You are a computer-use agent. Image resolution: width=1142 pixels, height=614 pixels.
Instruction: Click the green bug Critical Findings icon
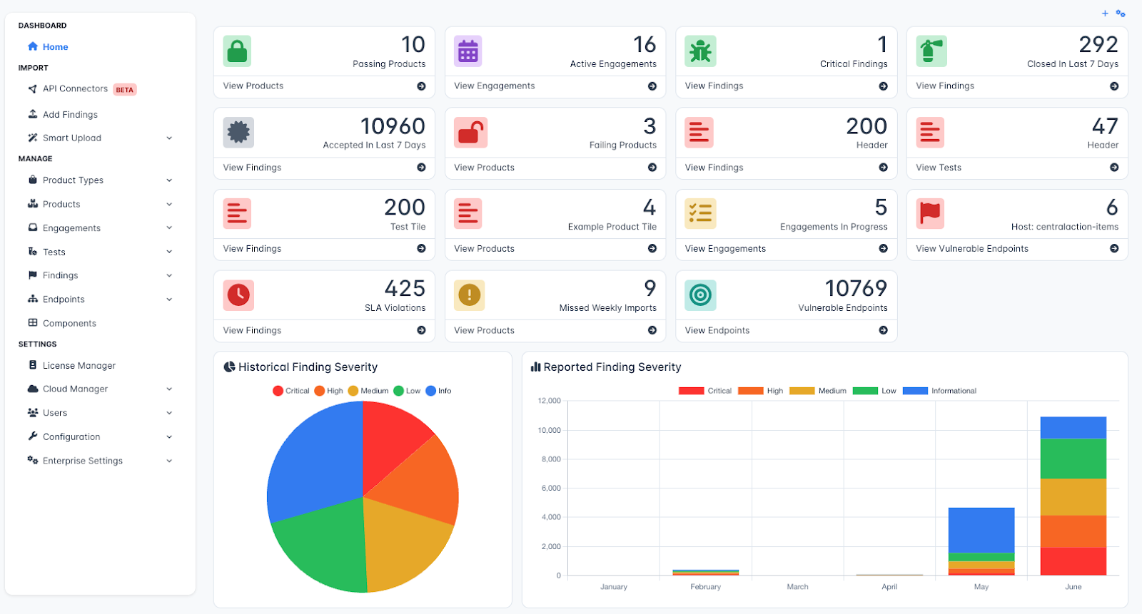[700, 51]
